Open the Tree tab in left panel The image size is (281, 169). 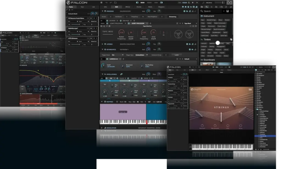click(x=82, y=6)
